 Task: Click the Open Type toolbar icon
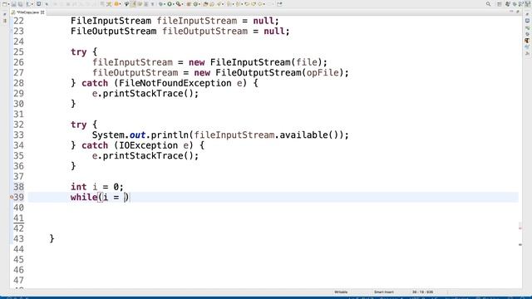click(x=206, y=4)
